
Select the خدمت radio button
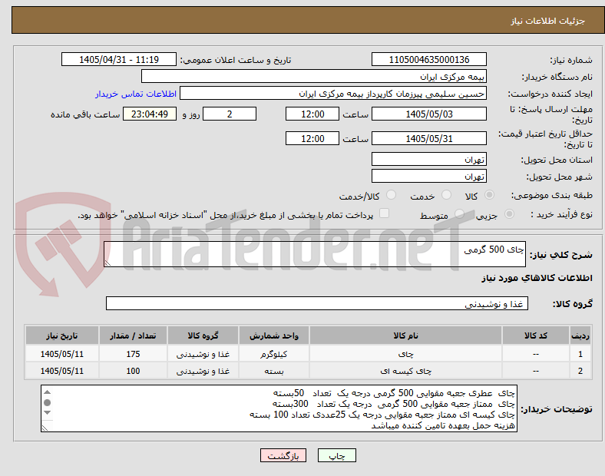(x=446, y=195)
